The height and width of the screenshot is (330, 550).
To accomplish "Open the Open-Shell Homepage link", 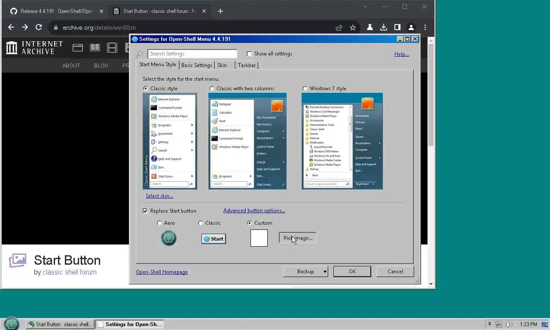I will pyautogui.click(x=162, y=272).
